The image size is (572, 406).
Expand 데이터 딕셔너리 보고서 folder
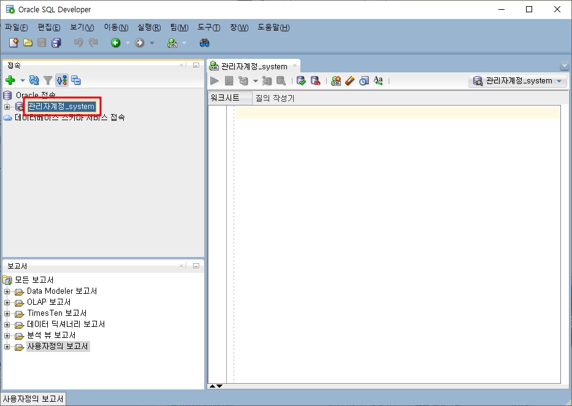pyautogui.click(x=7, y=324)
